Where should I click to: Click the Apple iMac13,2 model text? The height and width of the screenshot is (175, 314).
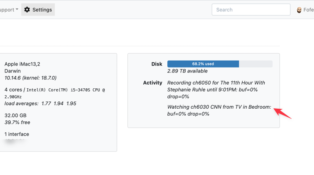tap(22, 64)
